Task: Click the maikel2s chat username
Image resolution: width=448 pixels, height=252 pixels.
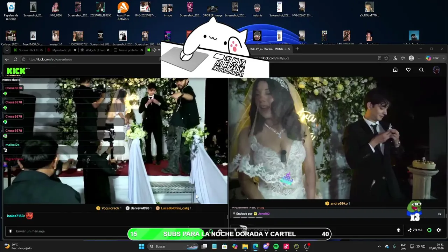Action: point(12,145)
